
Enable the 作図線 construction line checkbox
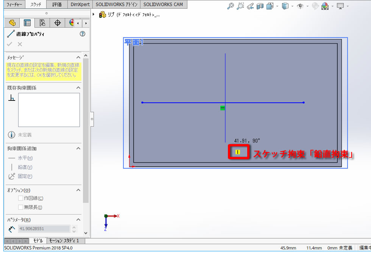click(x=20, y=198)
